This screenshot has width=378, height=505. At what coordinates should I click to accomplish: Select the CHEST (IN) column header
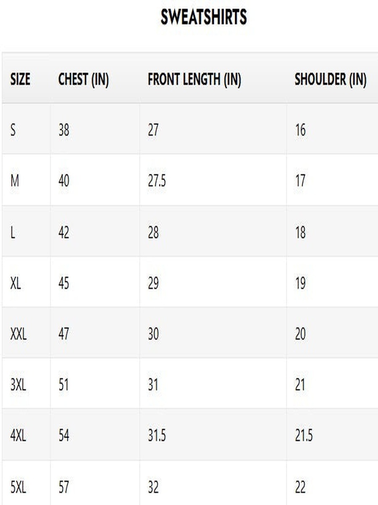84,79
